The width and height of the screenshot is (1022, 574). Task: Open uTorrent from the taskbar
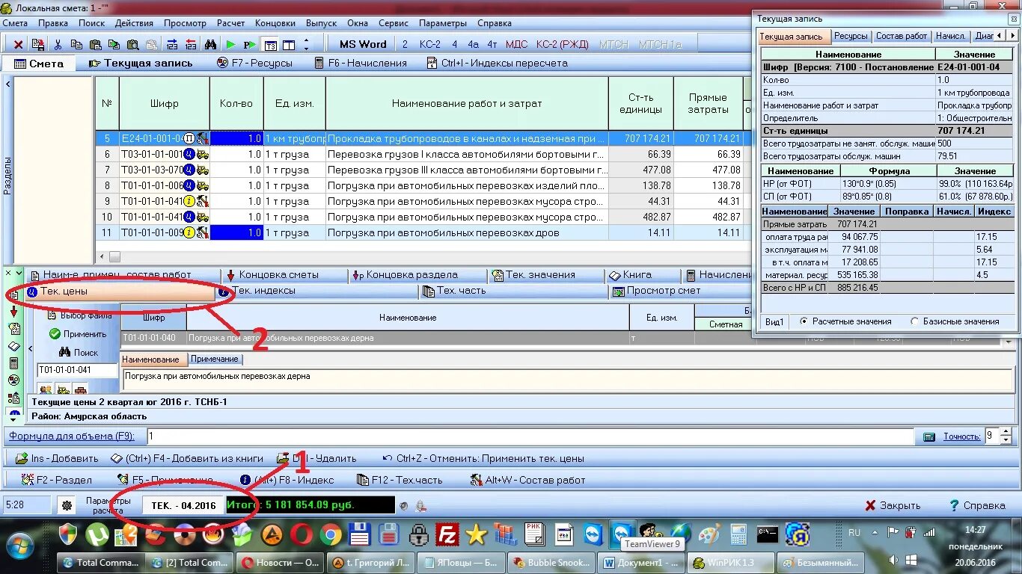97,534
